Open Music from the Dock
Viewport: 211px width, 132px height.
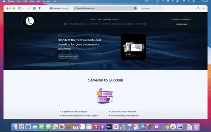(x=96, y=127)
